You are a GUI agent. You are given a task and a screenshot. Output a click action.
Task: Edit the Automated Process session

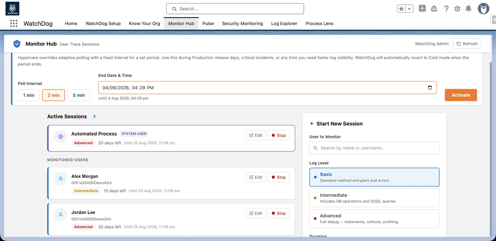(x=256, y=135)
